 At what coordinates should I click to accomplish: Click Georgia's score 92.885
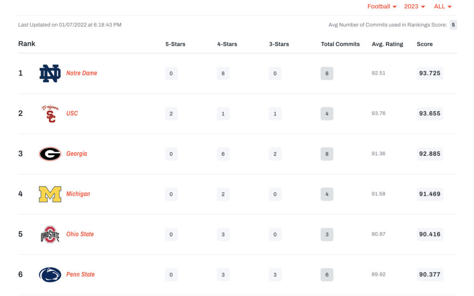(x=430, y=154)
